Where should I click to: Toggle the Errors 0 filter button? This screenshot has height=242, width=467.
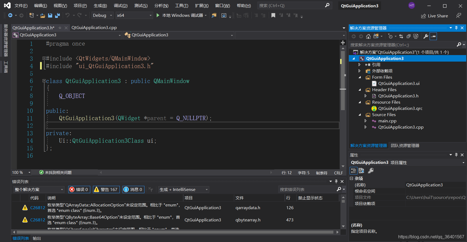[x=79, y=189]
